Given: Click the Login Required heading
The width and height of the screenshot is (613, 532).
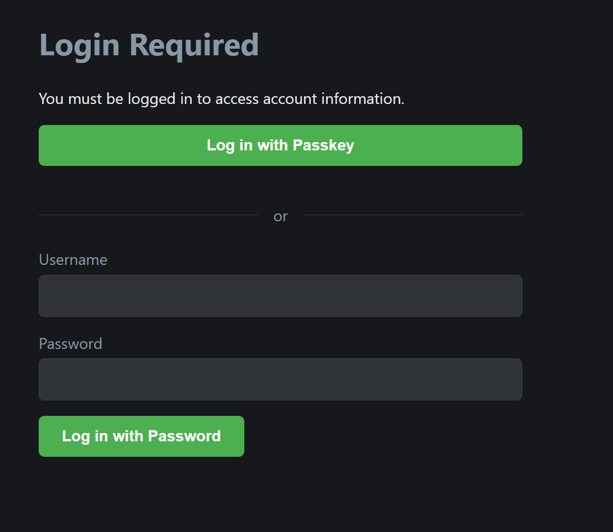Looking at the screenshot, I should pos(149,45).
